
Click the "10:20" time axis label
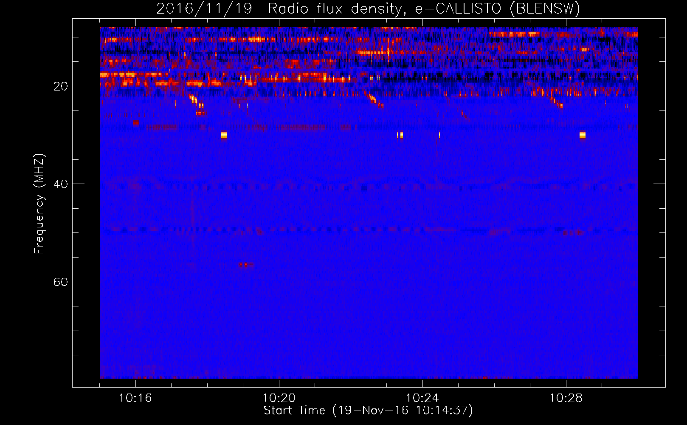click(x=279, y=398)
